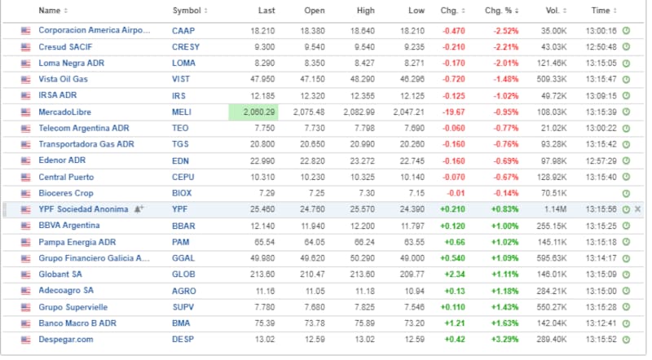Image resolution: width=652 pixels, height=360 pixels.
Task: Click the flag icon next to Cresud SACIF
Action: pos(26,46)
